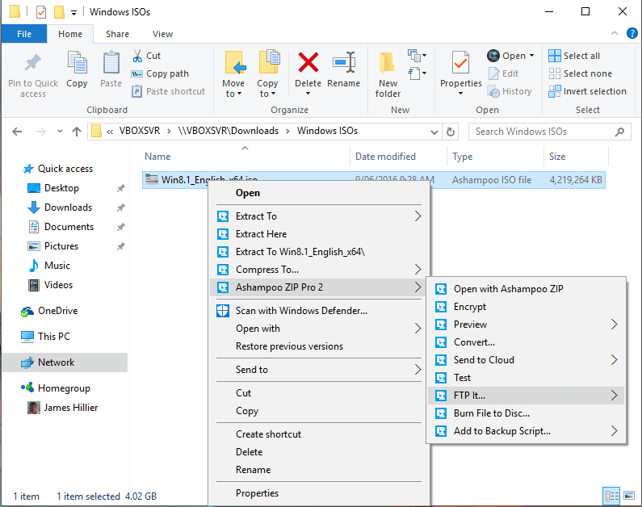Viewport: 642px width, 507px height.
Task: Click the Cut scissors icon
Action: click(x=137, y=56)
